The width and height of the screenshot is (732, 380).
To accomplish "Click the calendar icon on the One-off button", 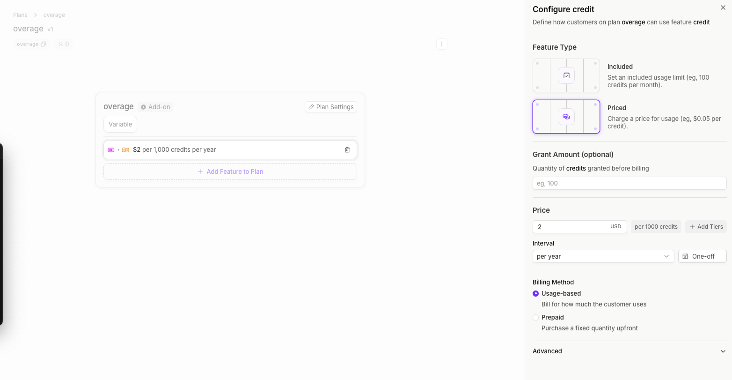I will [685, 256].
